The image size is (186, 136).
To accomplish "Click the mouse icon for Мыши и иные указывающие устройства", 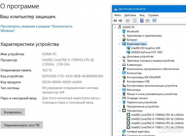I will [x=124, y=94].
